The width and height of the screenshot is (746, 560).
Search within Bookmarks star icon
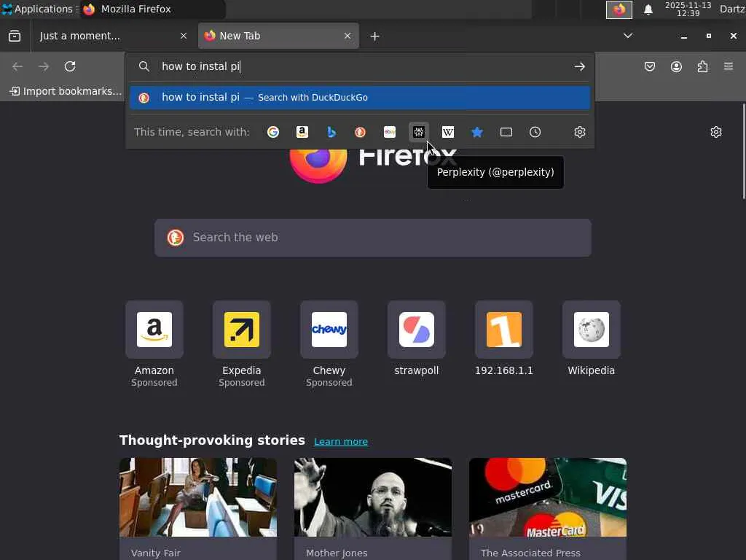click(x=476, y=132)
